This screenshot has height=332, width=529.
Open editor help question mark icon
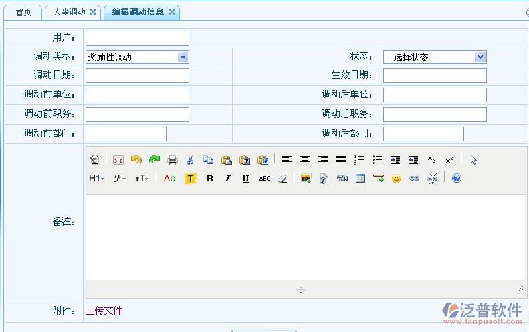click(457, 179)
